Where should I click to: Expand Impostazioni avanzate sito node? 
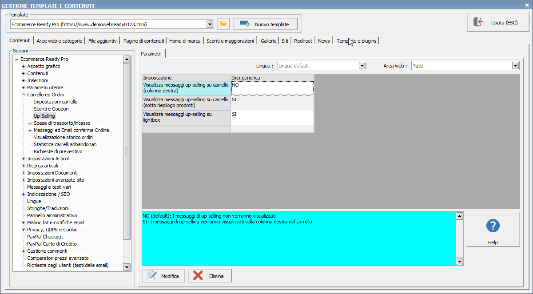23,180
